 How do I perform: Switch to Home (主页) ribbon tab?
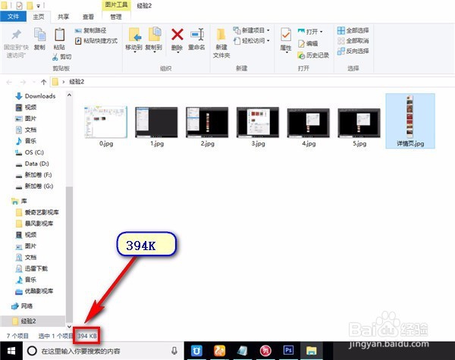tap(39, 17)
